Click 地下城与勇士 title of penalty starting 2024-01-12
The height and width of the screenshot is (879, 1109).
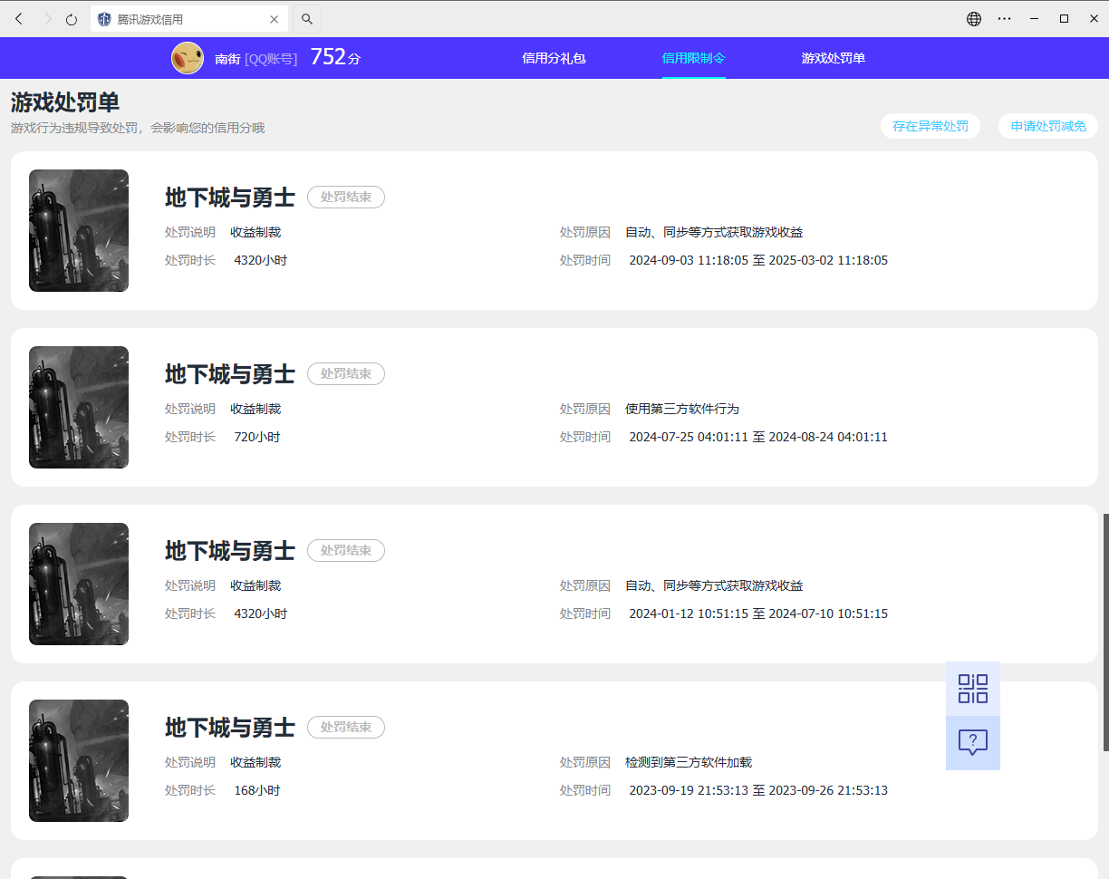coord(230,551)
